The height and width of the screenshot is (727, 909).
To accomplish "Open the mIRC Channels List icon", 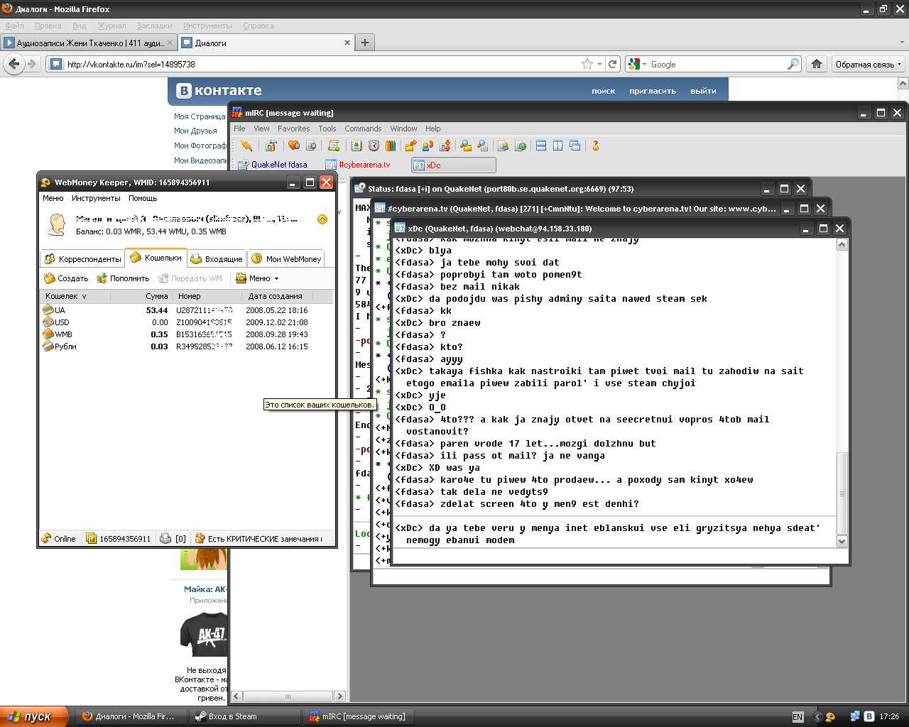I will [311, 146].
